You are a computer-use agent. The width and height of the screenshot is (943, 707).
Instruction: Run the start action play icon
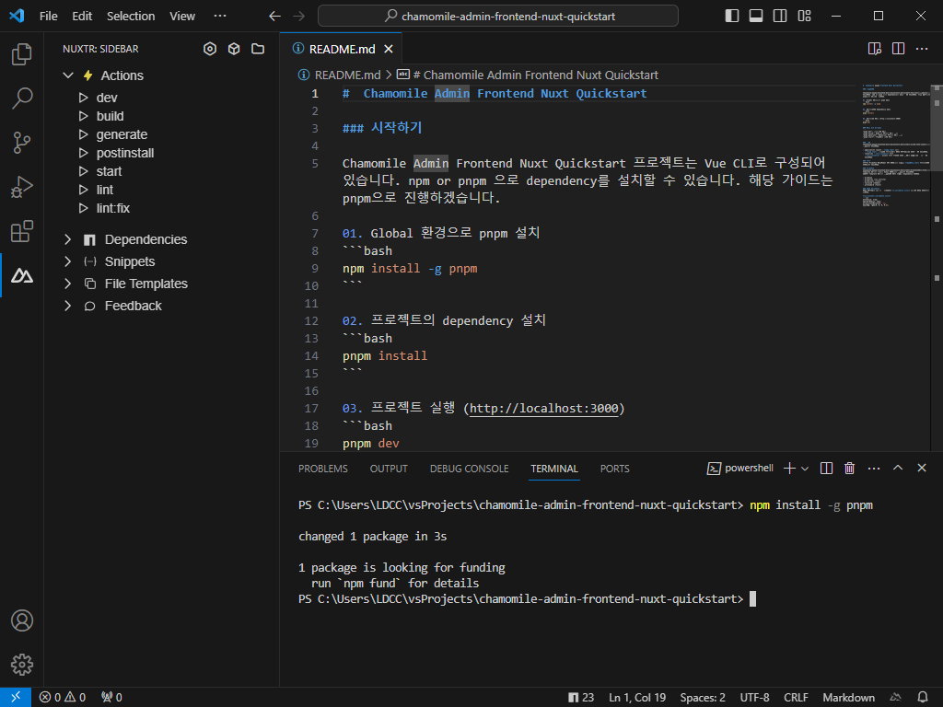point(84,171)
